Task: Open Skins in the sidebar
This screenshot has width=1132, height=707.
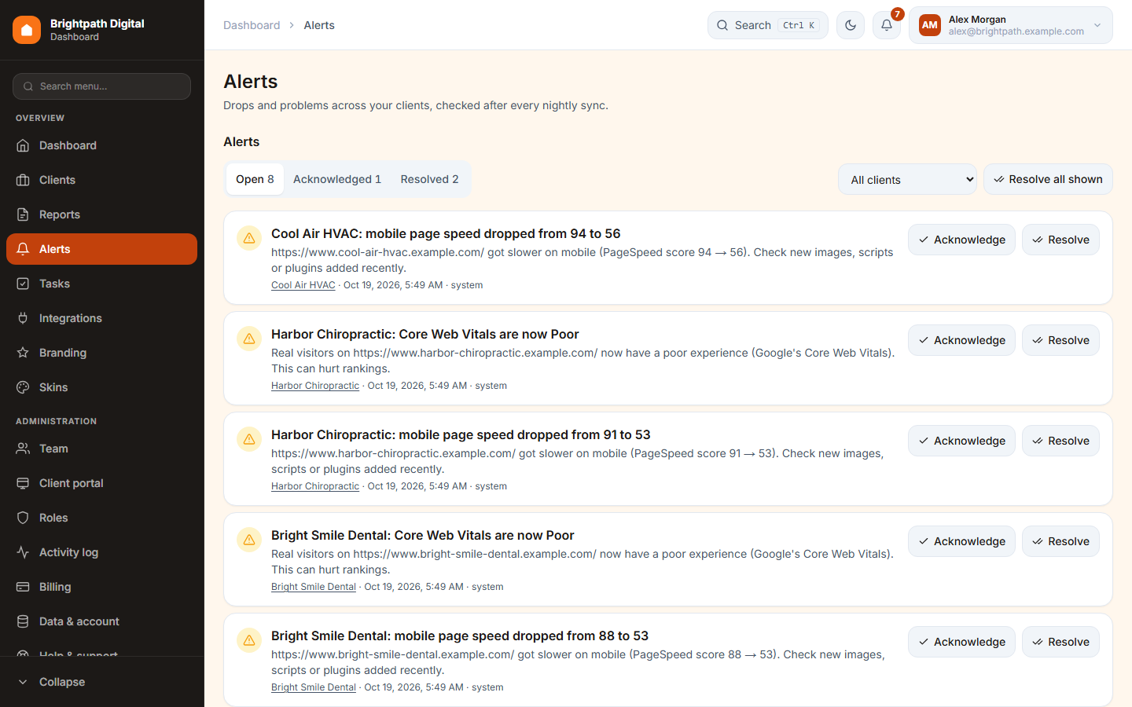Action: click(102, 387)
